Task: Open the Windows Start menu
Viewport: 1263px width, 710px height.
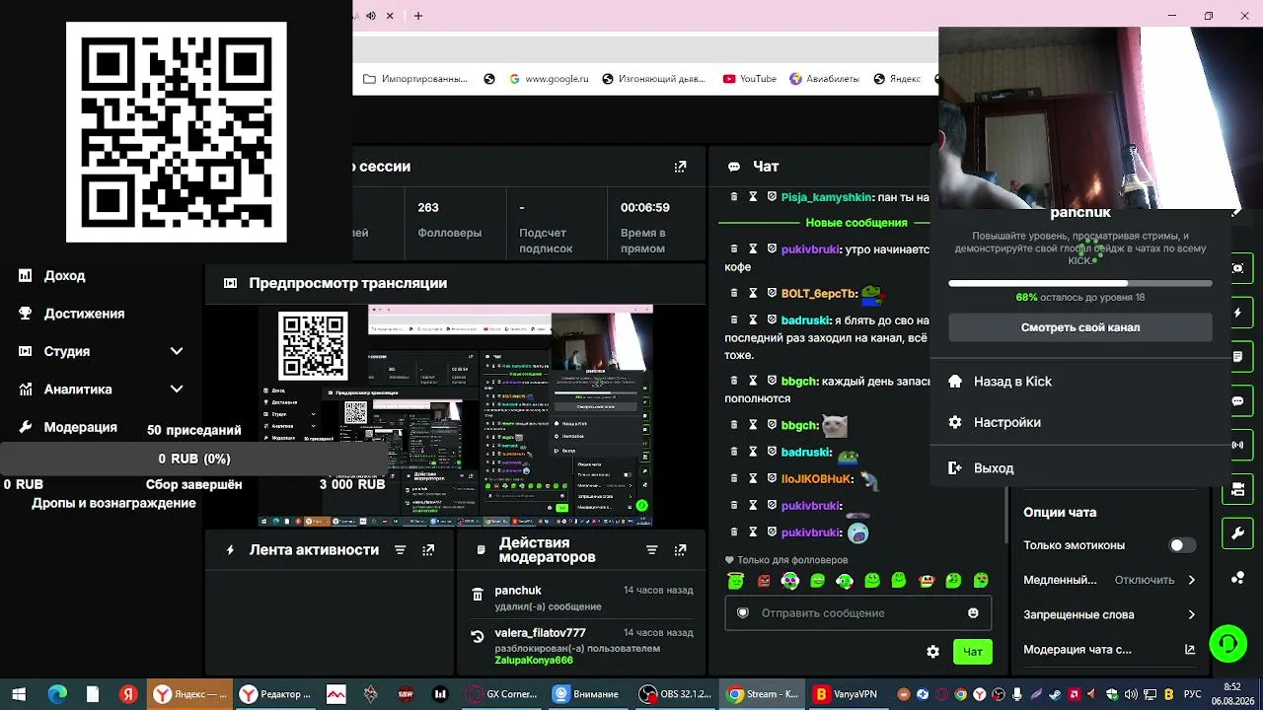Action: point(19,694)
